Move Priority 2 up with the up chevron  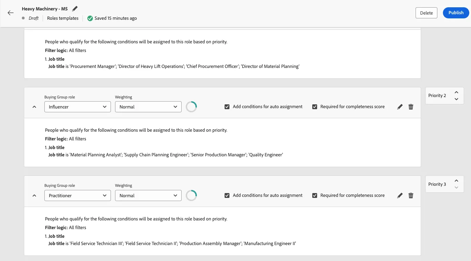click(456, 92)
